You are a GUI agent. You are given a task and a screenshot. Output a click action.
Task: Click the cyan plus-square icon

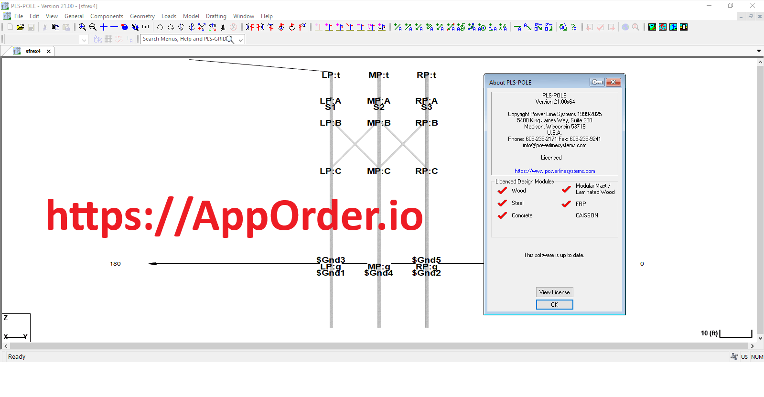[x=673, y=27]
